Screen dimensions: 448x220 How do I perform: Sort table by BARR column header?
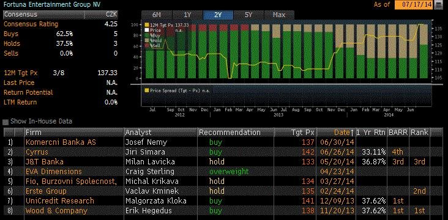pos(398,133)
